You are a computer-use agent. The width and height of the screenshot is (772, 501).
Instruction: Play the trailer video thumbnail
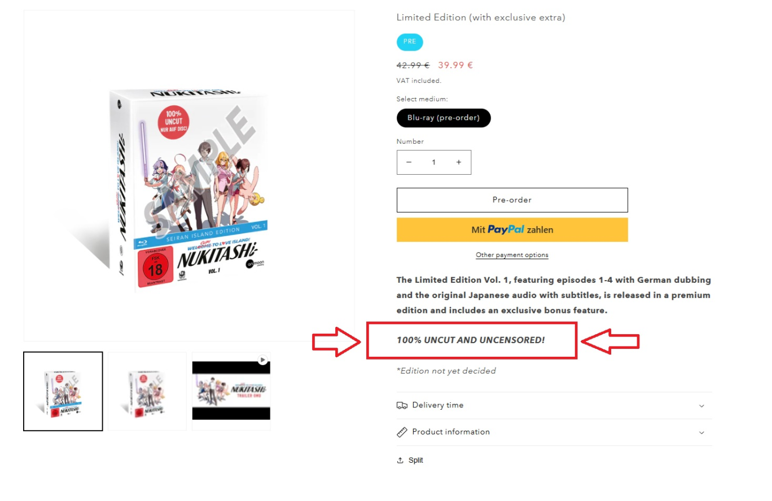click(x=231, y=391)
